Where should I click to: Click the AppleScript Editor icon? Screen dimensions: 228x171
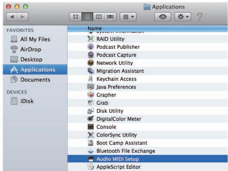[x=91, y=167]
